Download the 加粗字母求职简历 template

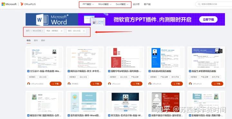click(x=136, y=84)
